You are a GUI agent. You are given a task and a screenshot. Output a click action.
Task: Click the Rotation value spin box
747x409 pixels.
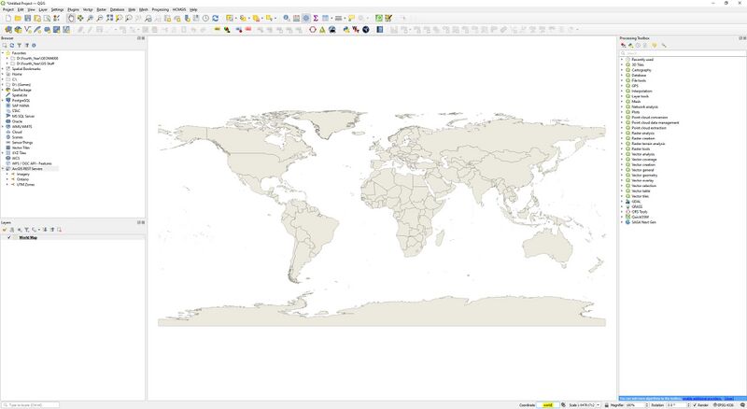678,404
